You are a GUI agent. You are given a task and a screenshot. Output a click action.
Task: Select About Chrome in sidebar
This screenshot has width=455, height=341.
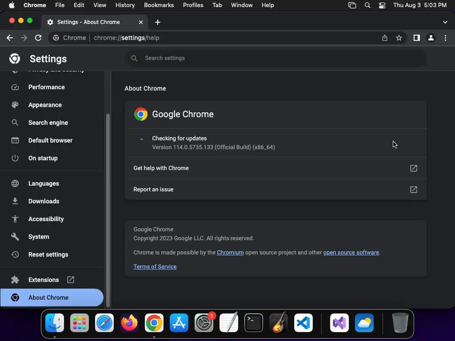pyautogui.click(x=52, y=297)
